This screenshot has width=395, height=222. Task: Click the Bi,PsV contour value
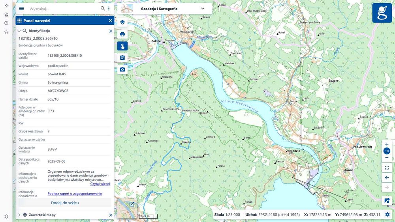[52, 149]
